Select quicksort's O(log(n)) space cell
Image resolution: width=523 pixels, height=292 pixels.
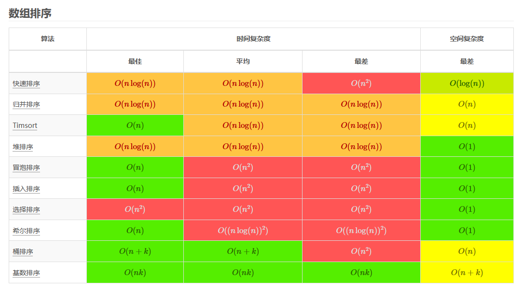467,83
